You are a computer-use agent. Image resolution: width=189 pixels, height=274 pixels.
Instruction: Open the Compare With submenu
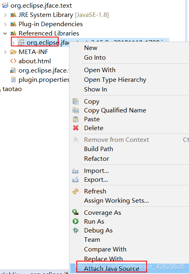point(105,249)
